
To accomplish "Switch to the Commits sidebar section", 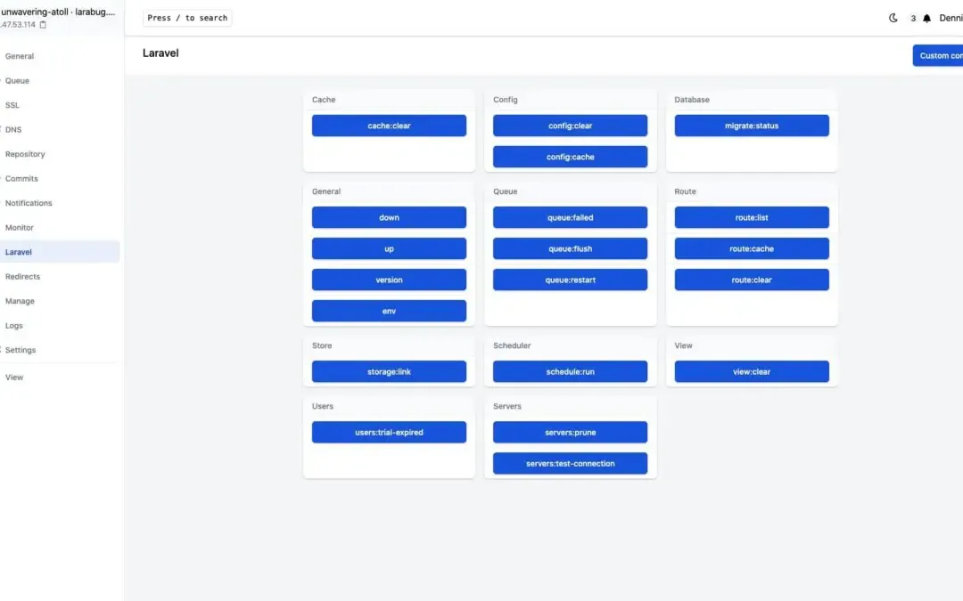I will (x=21, y=178).
